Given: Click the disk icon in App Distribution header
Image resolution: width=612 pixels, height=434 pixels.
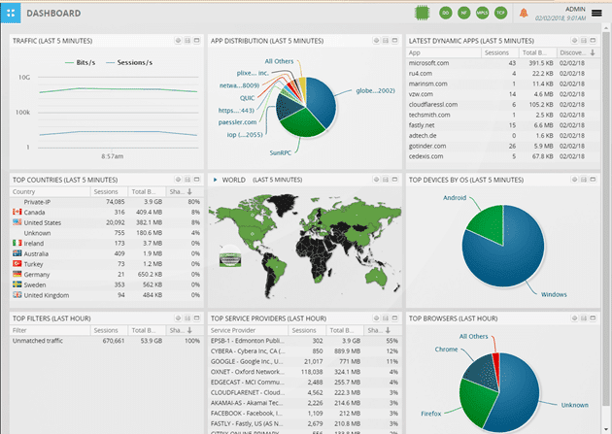Looking at the screenshot, I should (x=386, y=40).
